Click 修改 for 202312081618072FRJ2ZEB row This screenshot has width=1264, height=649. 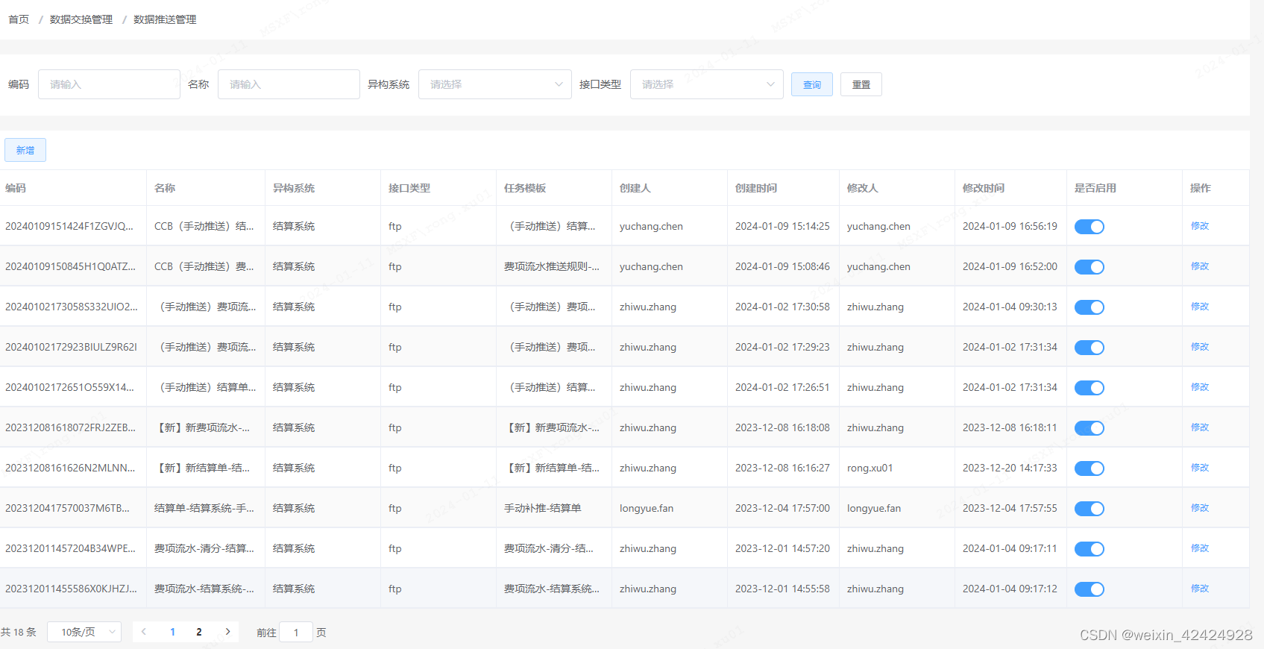[x=1200, y=427]
